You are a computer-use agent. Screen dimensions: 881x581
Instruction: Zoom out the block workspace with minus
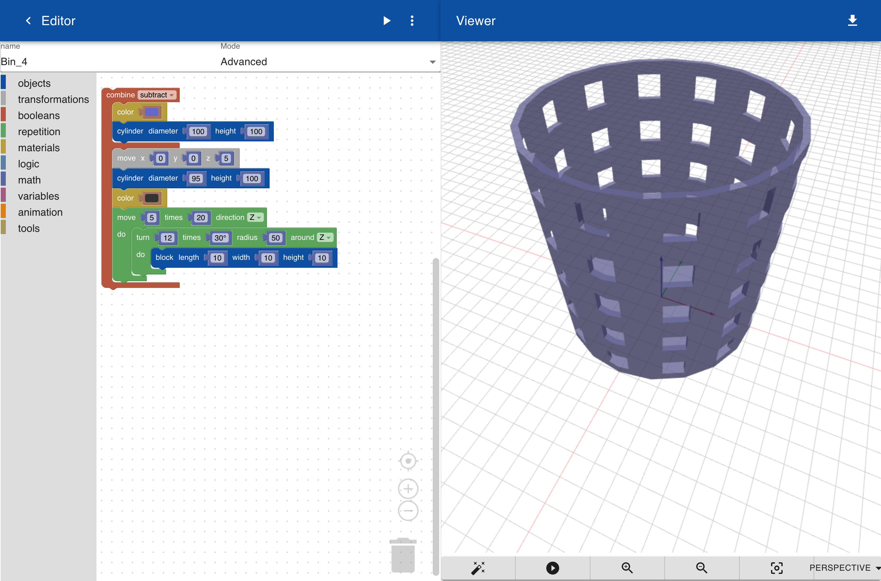pyautogui.click(x=408, y=511)
